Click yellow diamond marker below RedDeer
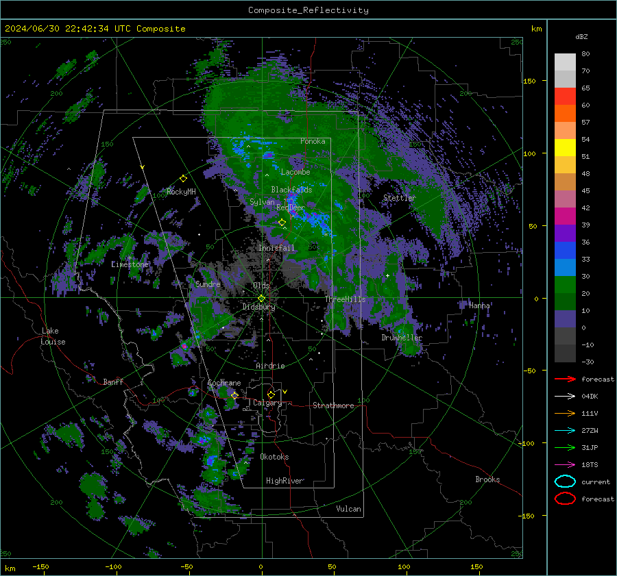 tap(282, 223)
